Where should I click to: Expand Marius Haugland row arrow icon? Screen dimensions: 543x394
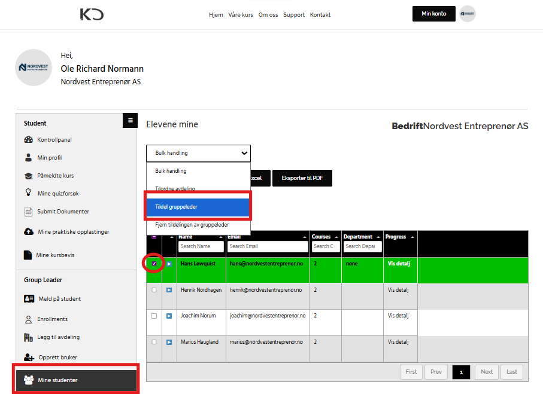[x=169, y=342]
